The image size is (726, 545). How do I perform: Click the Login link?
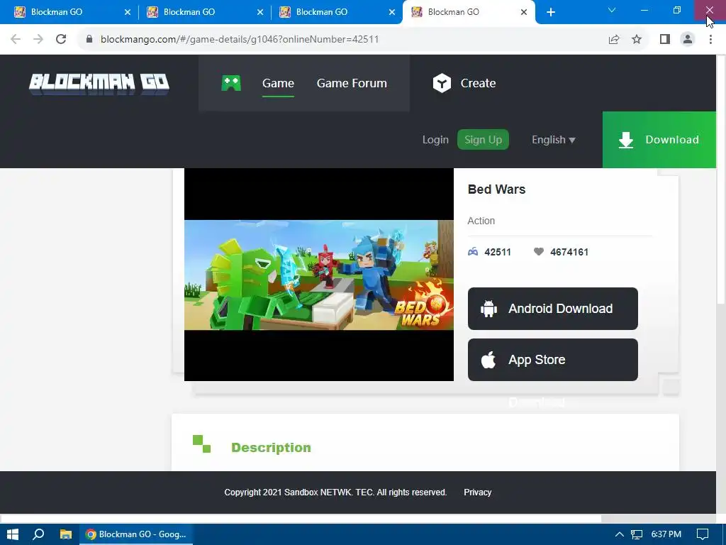(435, 140)
